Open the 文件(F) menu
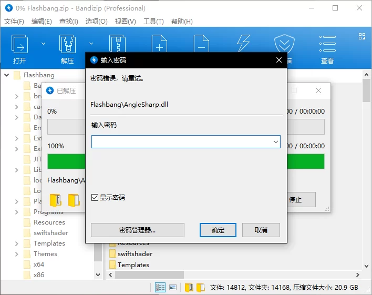 [14, 22]
